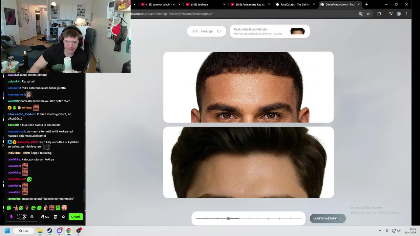
Task: Open Steam from taskbar
Action: tap(50, 231)
